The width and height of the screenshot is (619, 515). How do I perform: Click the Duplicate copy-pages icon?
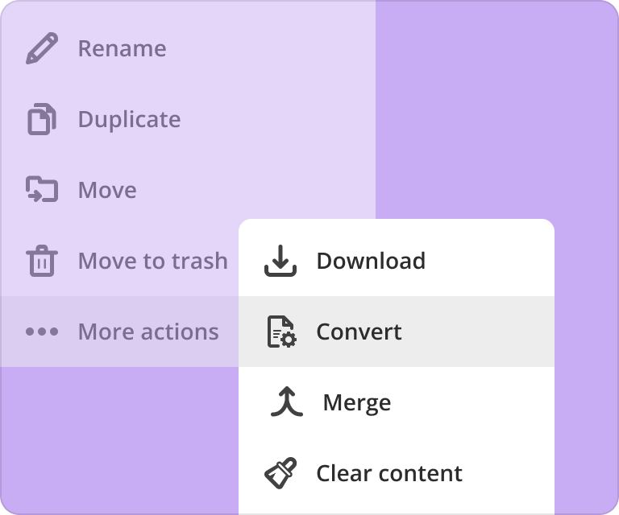click(42, 120)
